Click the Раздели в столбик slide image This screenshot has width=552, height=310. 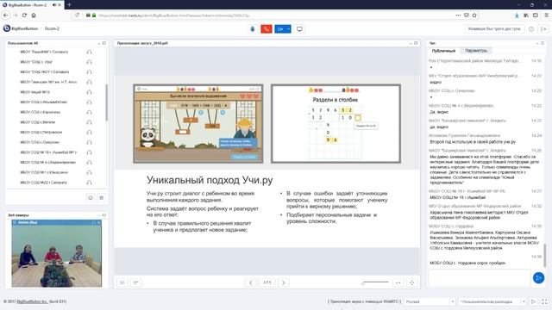click(x=336, y=124)
